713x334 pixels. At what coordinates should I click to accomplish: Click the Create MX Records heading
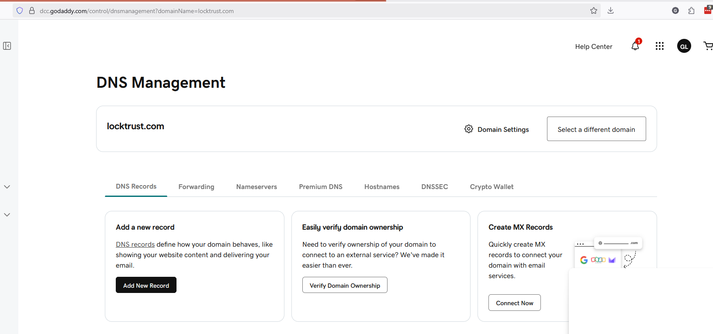coord(521,227)
